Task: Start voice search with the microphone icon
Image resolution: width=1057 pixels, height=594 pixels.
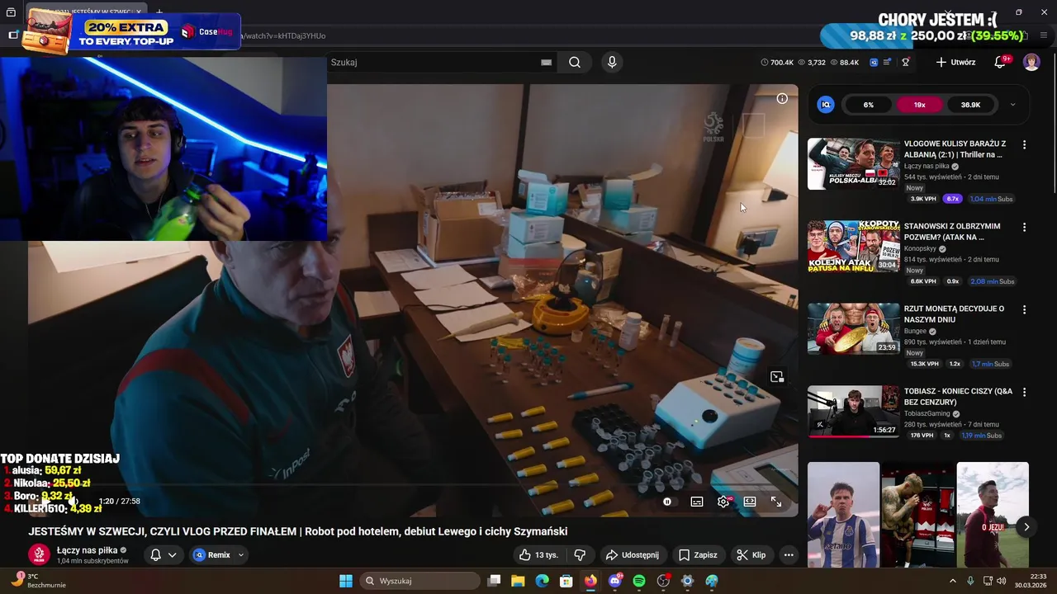Action: (x=612, y=62)
